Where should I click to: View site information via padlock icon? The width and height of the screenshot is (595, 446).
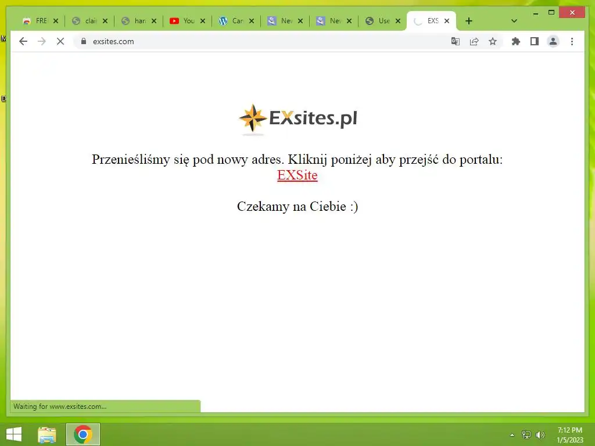(84, 41)
